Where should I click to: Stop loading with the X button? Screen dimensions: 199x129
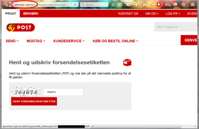75,5
